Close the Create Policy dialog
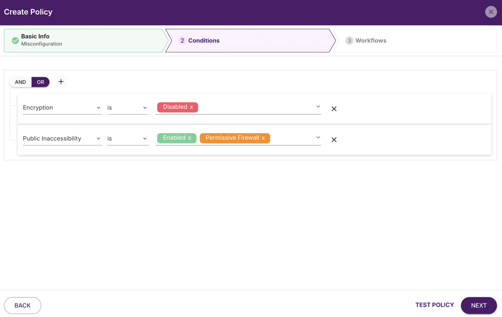 491,12
